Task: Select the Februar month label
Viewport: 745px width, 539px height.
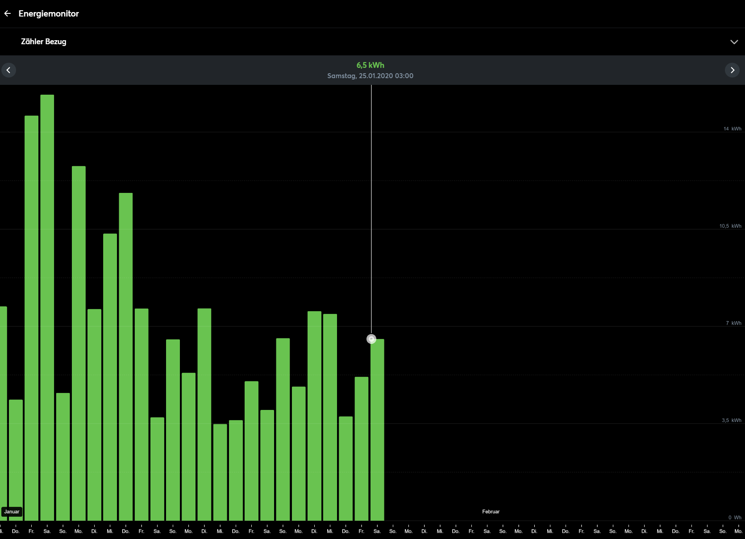Action: pos(491,512)
